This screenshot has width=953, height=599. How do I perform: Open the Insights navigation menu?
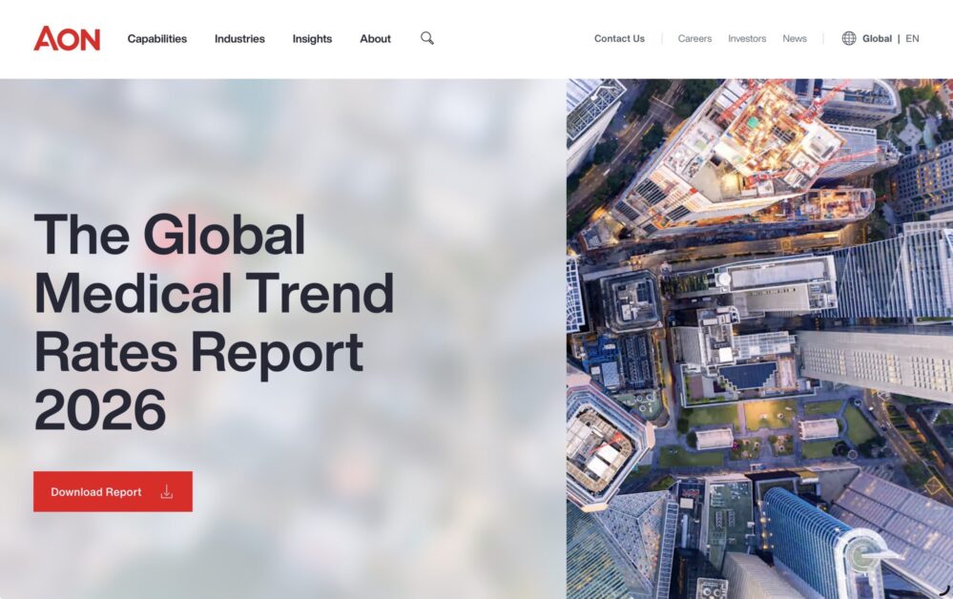(312, 39)
